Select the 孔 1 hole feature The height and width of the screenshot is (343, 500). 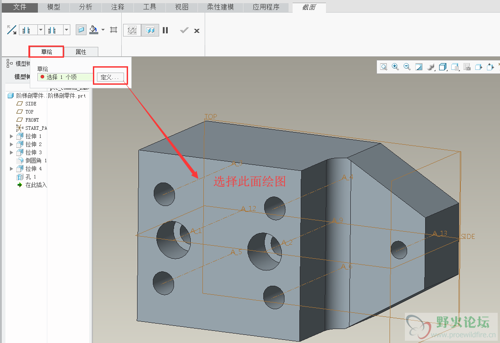click(x=27, y=177)
